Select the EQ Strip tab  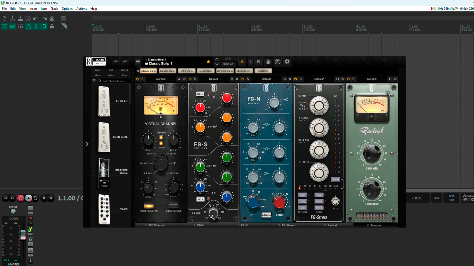263,71
